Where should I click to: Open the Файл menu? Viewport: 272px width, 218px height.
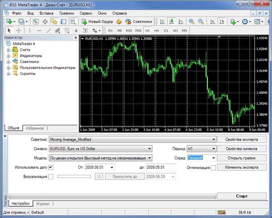(16, 13)
